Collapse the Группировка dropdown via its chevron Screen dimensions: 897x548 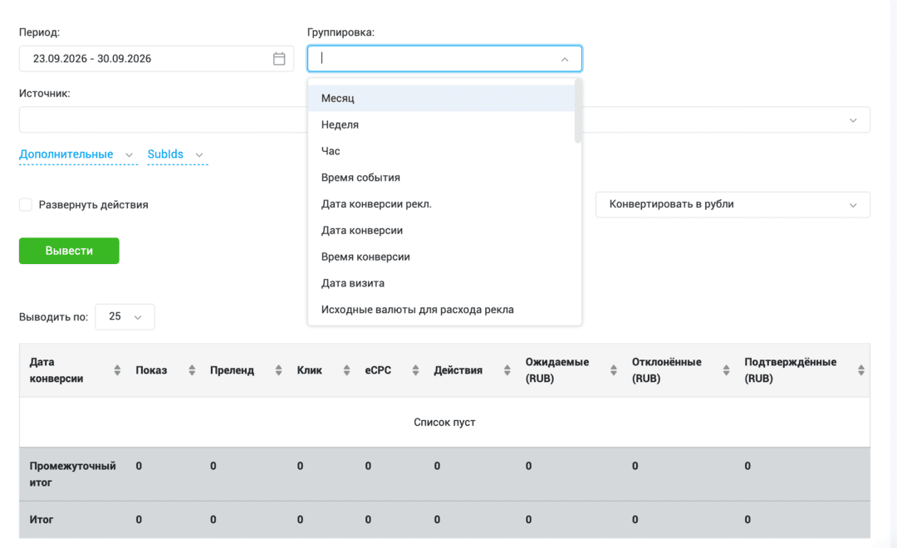coord(566,59)
